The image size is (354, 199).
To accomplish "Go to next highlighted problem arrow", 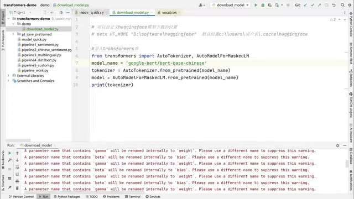I will tap(345, 20).
